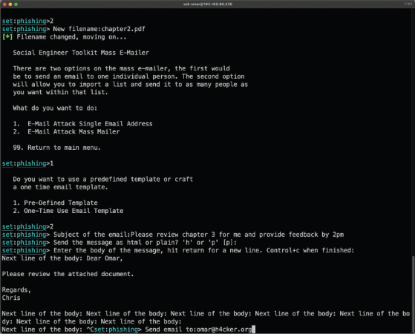Screen dimensions: 415x334
Task: Click option 2 E-Mail Attack Mass Mailer
Action: tap(66, 132)
